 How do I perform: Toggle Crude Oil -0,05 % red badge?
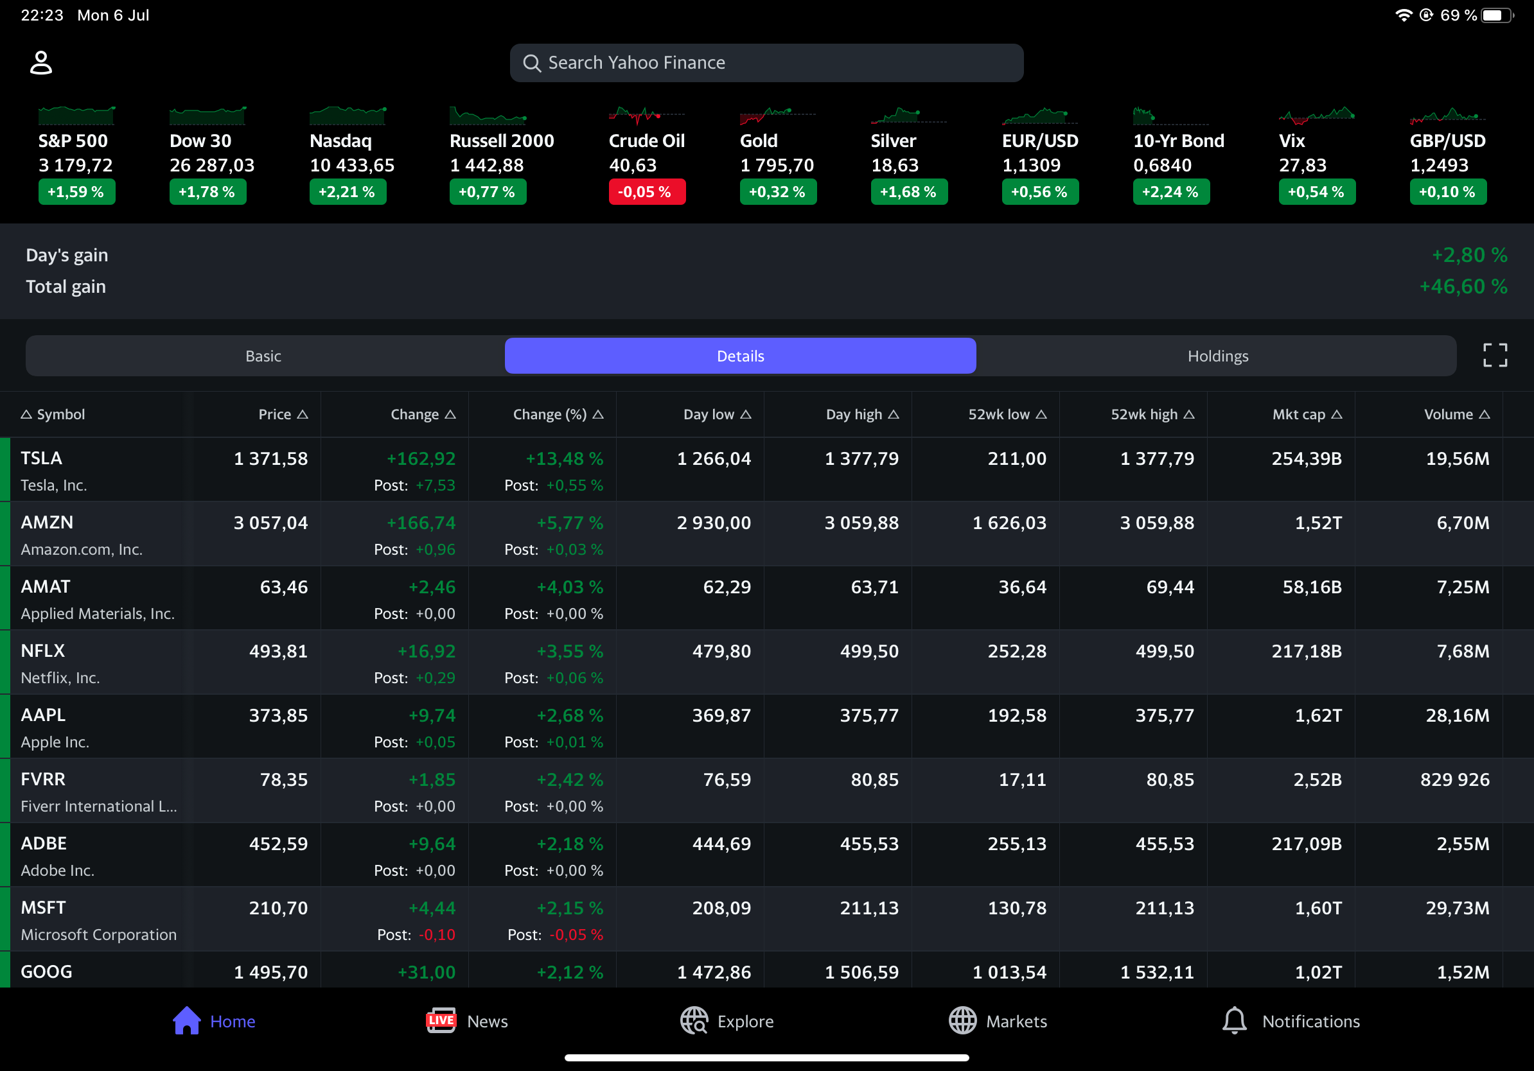tap(647, 191)
